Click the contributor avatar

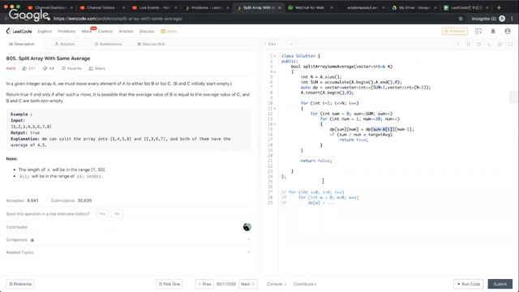click(247, 227)
